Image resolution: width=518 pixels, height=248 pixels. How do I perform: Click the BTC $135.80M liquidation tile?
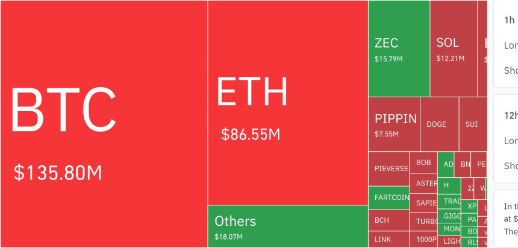(x=104, y=124)
